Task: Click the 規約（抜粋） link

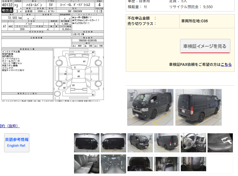Action: (10, 126)
